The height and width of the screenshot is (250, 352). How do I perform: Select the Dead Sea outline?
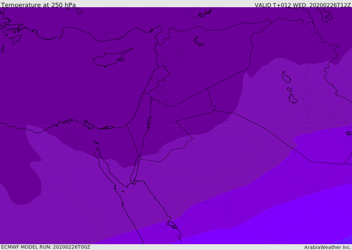tap(149, 121)
